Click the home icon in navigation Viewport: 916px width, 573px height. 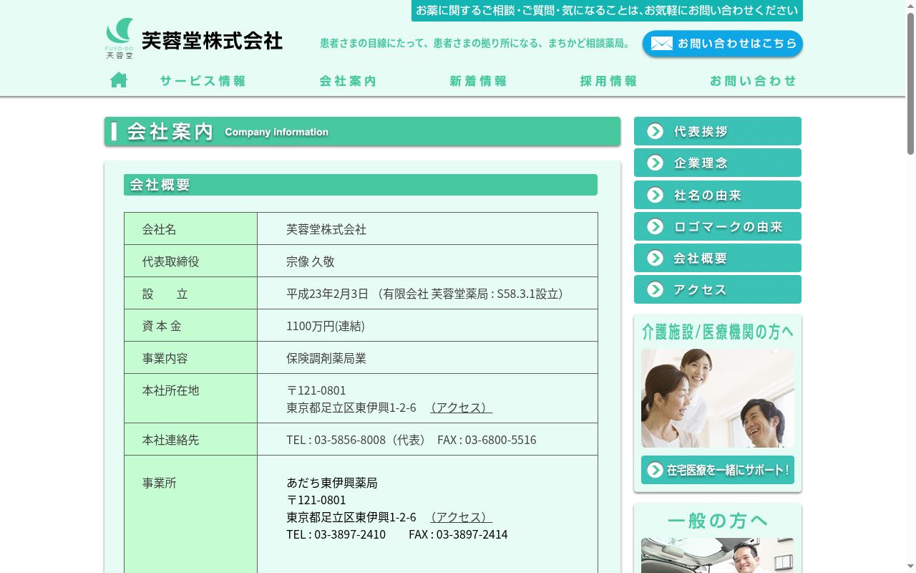point(119,80)
